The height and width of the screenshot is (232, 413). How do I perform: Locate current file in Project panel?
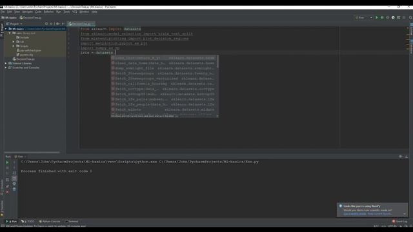pos(46,24)
